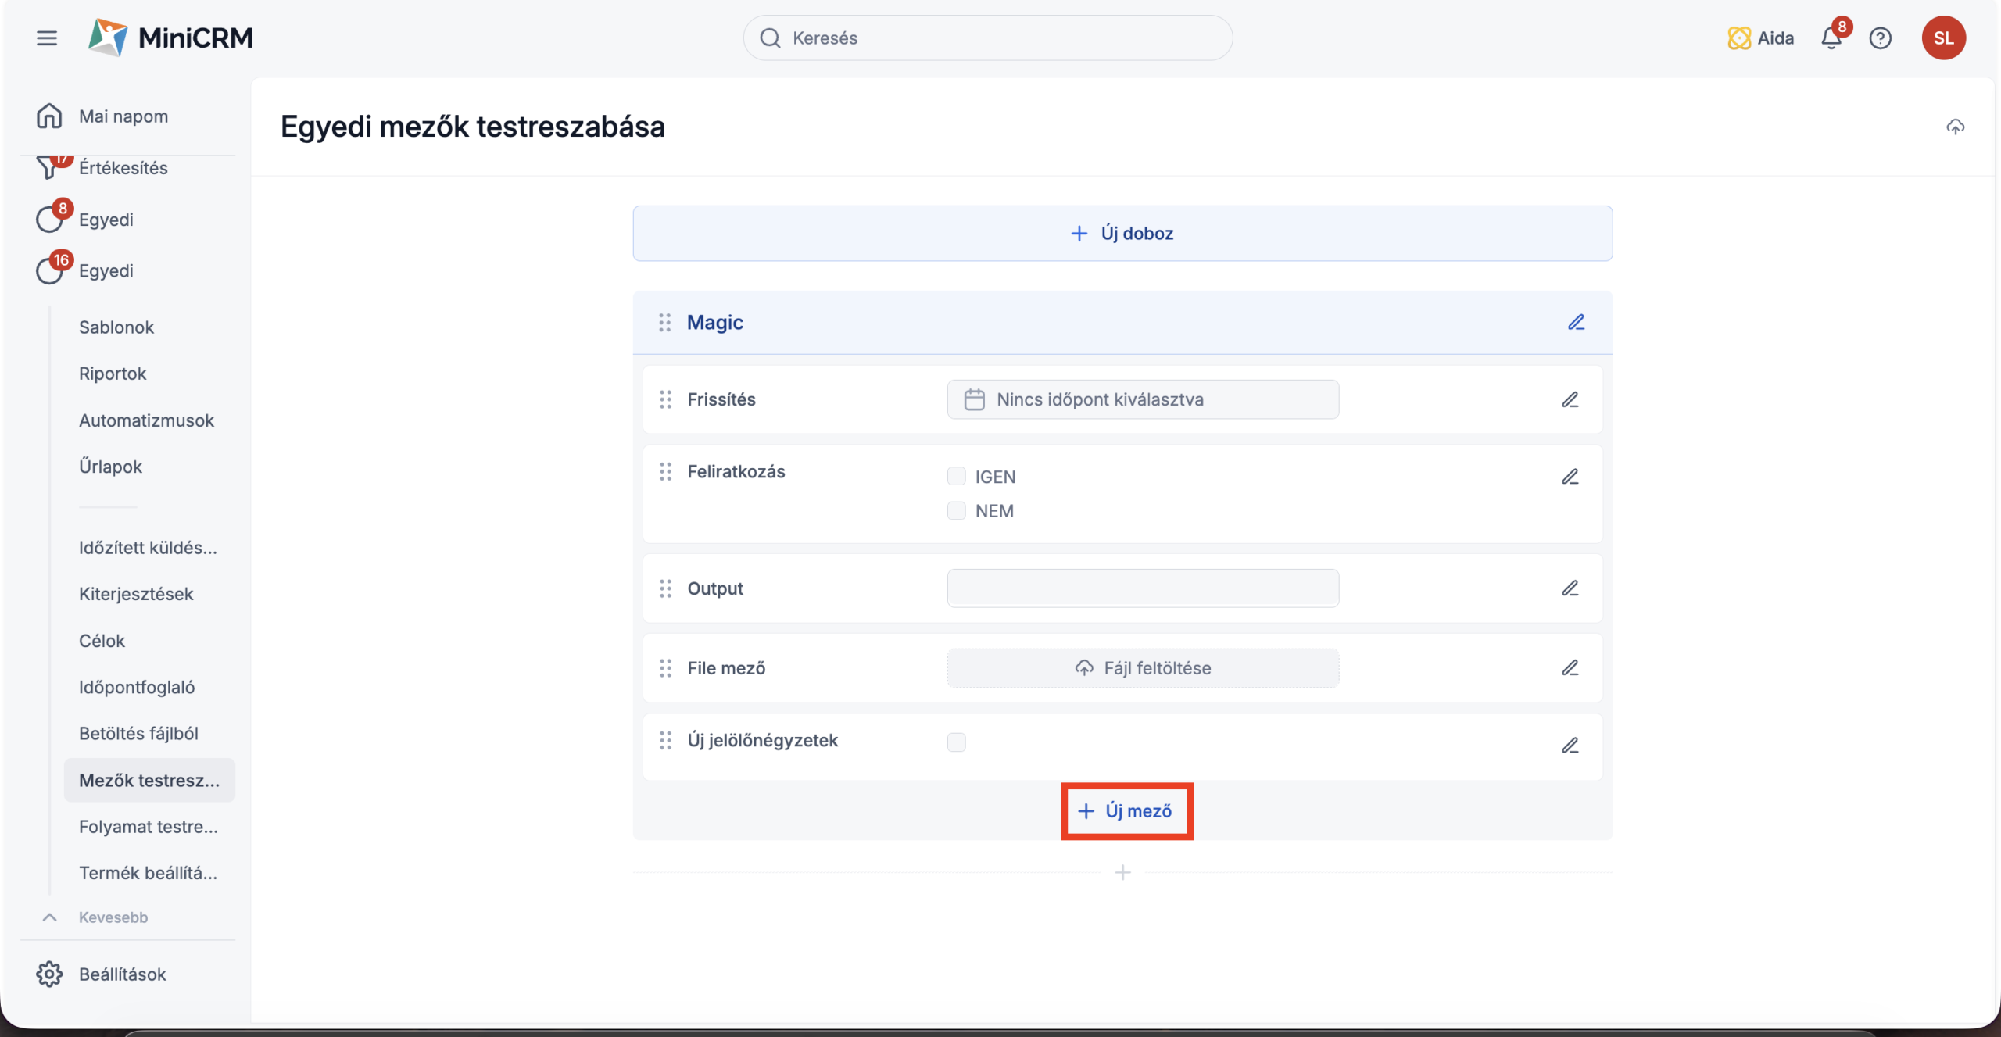Grab the Output row drag handle

point(665,588)
